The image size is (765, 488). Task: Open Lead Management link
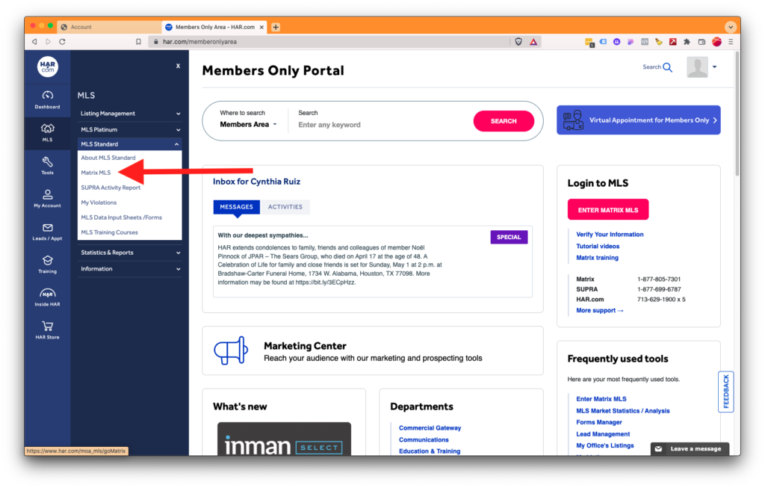point(603,434)
